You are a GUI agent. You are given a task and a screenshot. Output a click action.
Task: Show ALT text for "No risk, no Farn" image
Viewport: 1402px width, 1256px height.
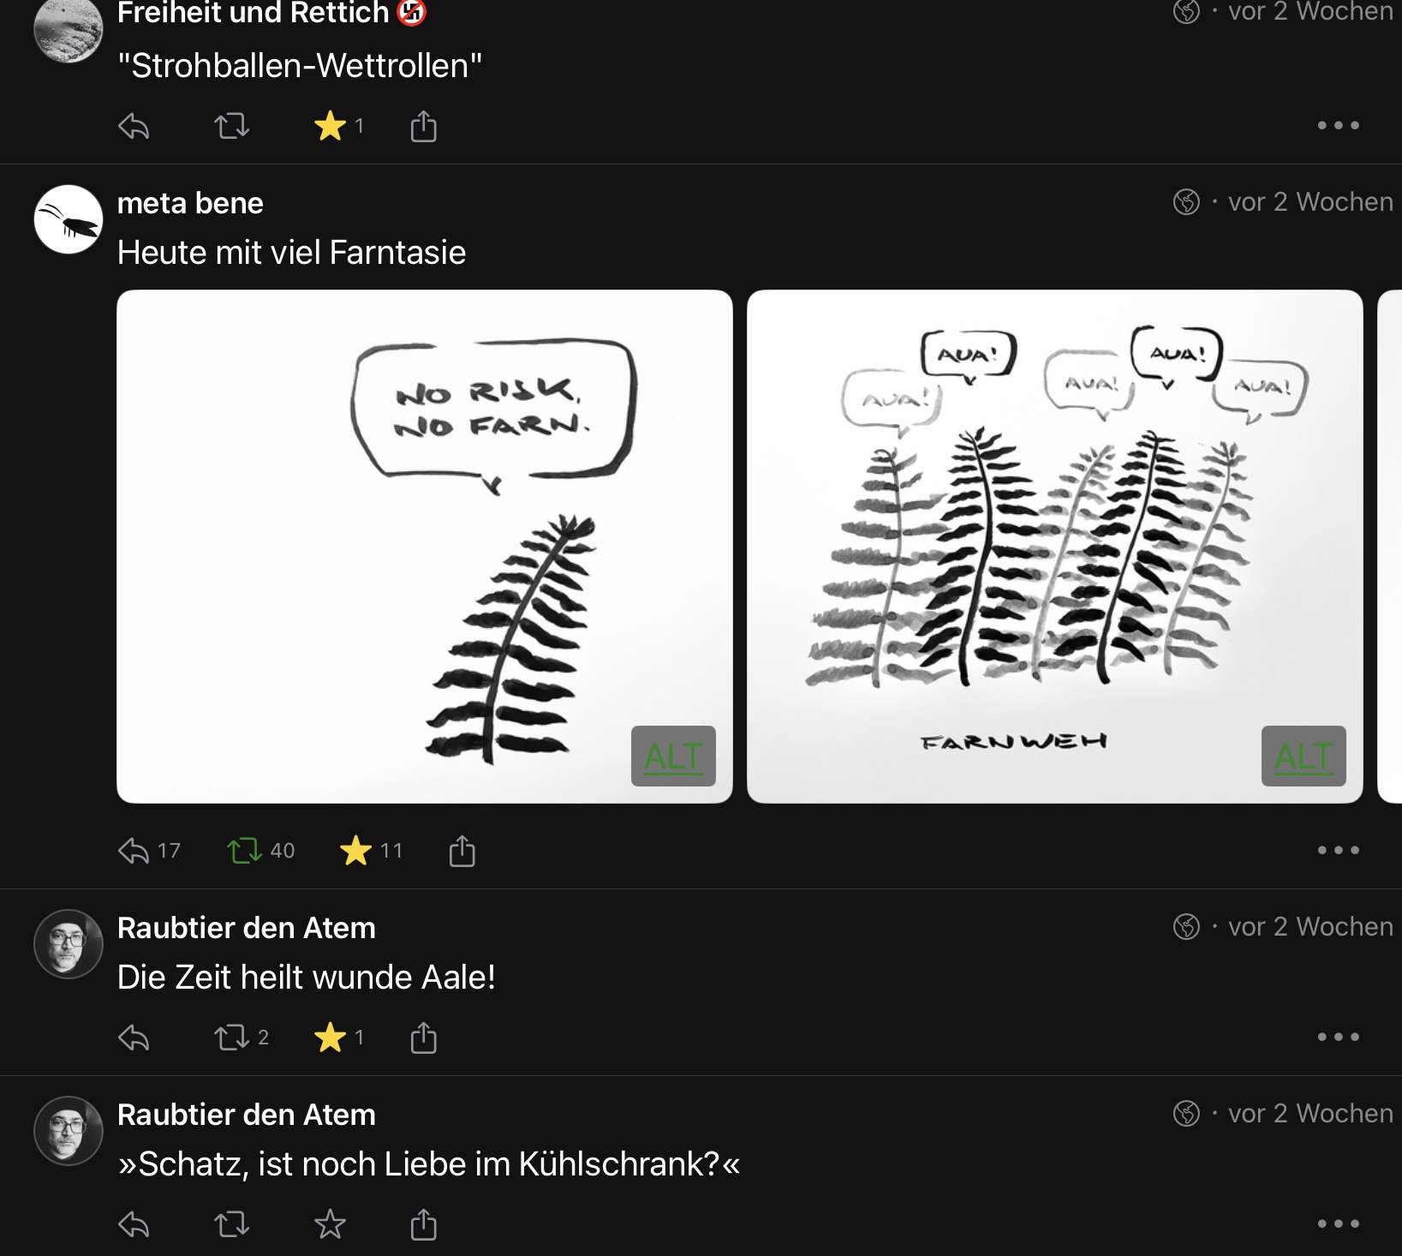point(673,757)
